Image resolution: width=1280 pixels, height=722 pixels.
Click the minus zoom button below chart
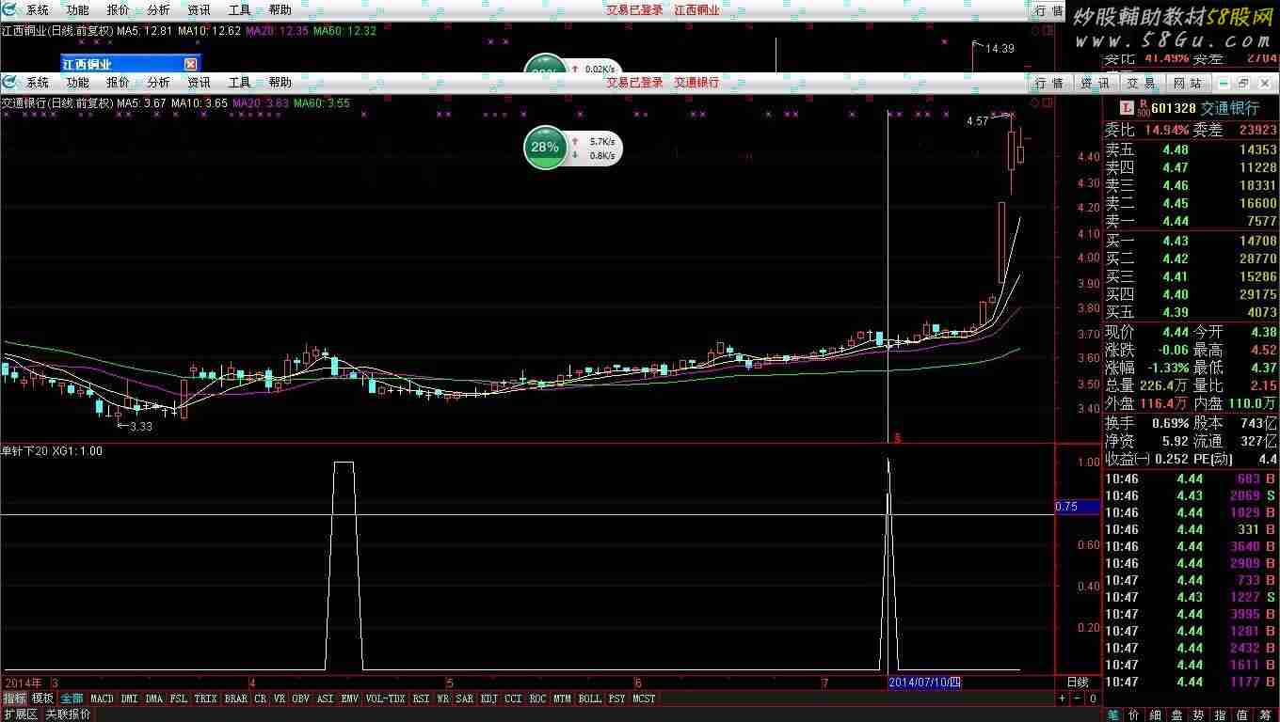click(x=1078, y=698)
